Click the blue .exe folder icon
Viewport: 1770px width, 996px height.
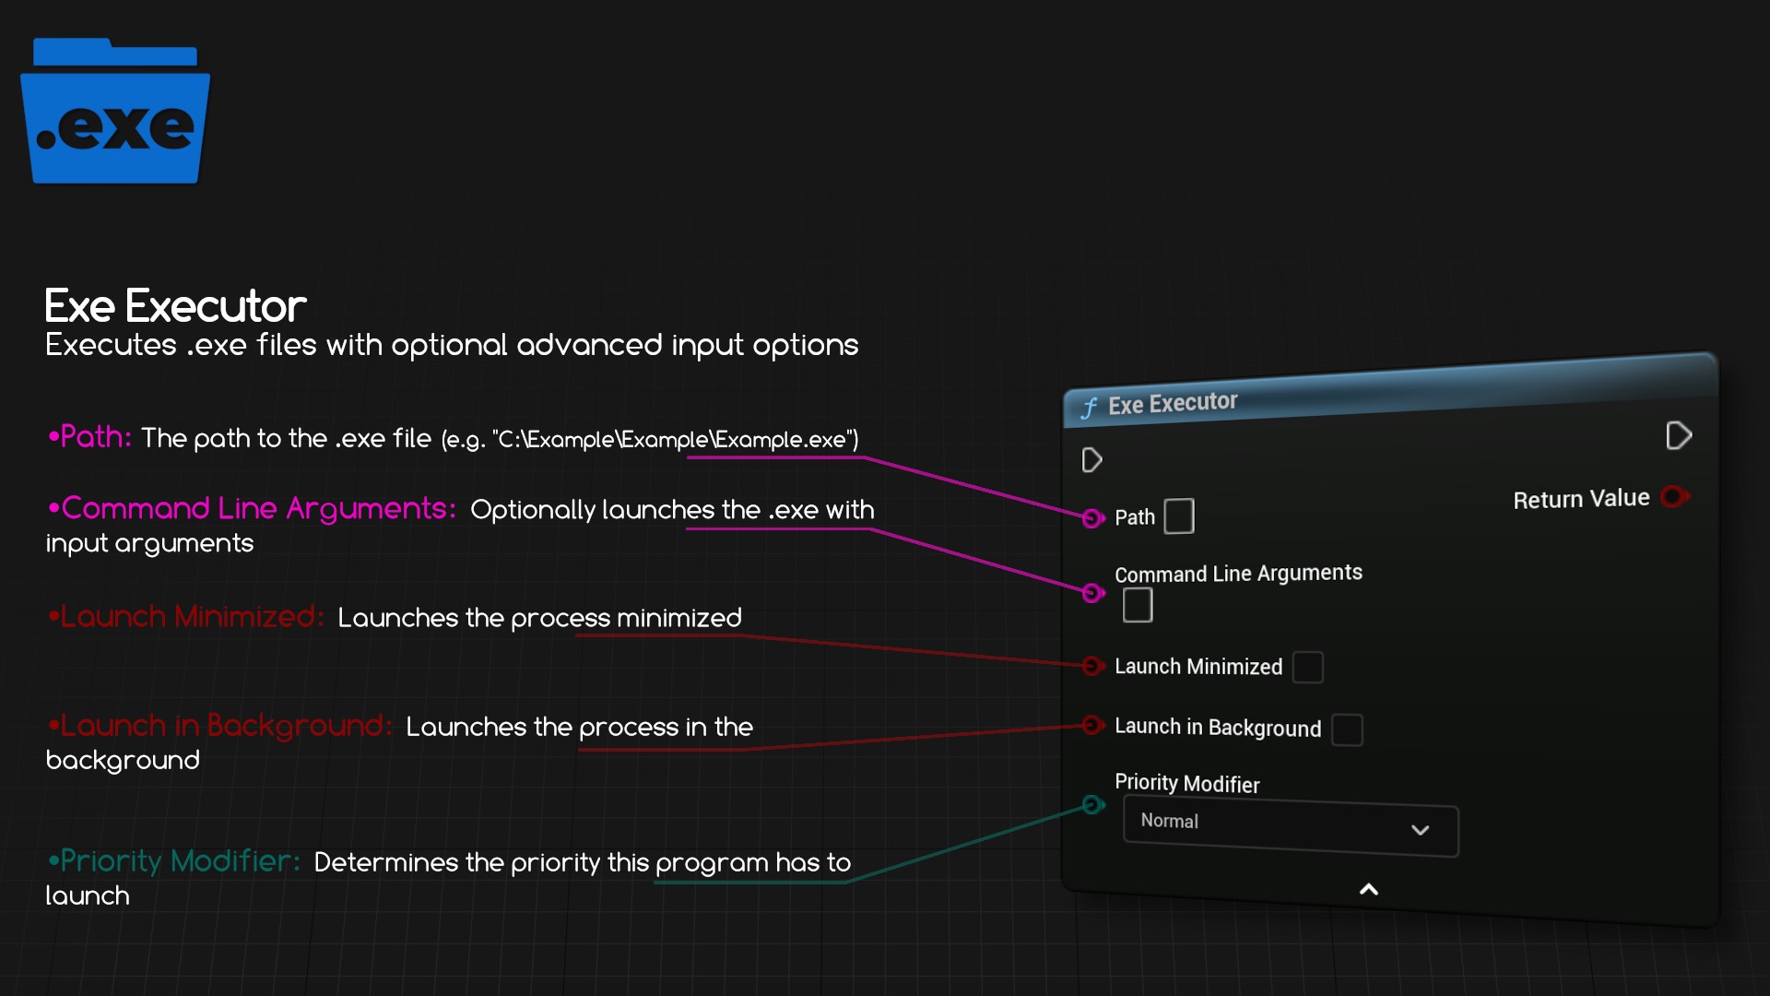(x=115, y=113)
